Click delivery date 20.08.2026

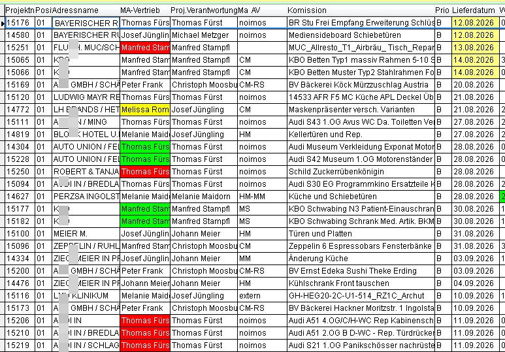tap(476, 85)
